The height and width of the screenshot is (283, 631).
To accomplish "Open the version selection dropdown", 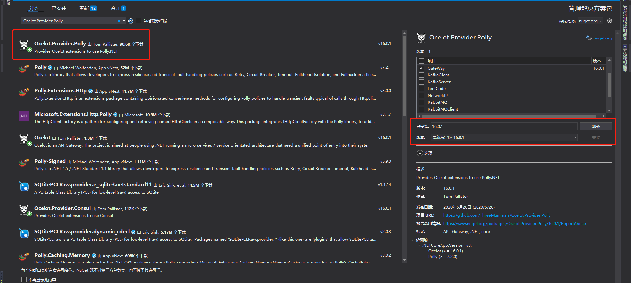I will point(504,138).
